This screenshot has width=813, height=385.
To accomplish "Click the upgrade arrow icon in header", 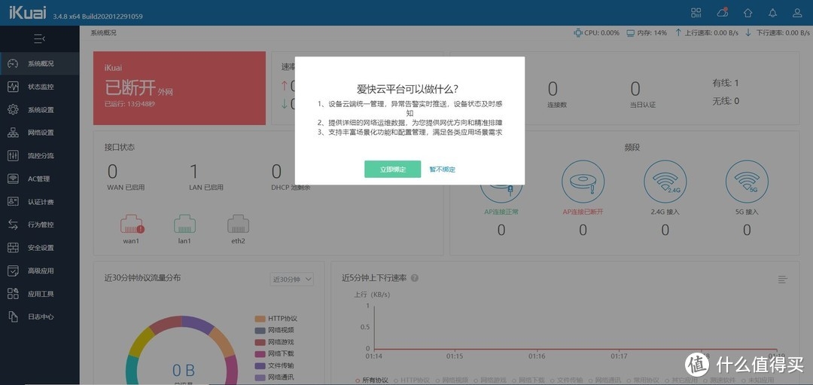I will pos(748,13).
